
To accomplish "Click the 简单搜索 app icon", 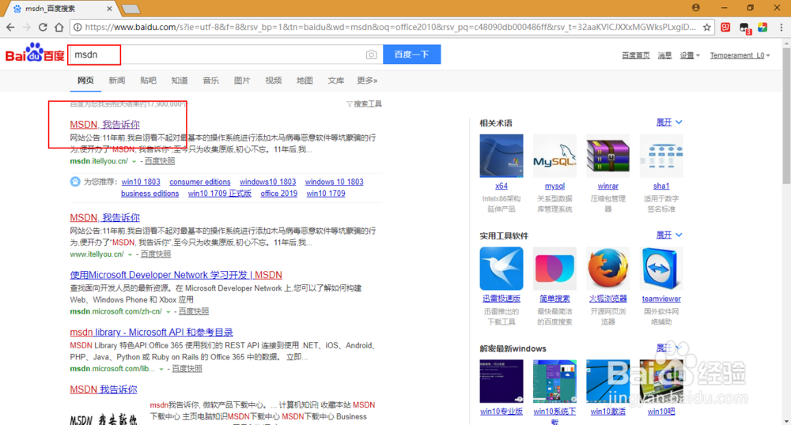I will pyautogui.click(x=554, y=269).
